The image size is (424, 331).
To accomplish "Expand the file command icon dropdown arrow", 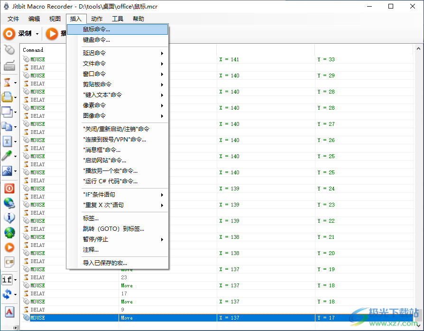I will [15, 97].
